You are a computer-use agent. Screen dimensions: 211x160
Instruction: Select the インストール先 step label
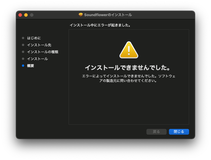39,45
